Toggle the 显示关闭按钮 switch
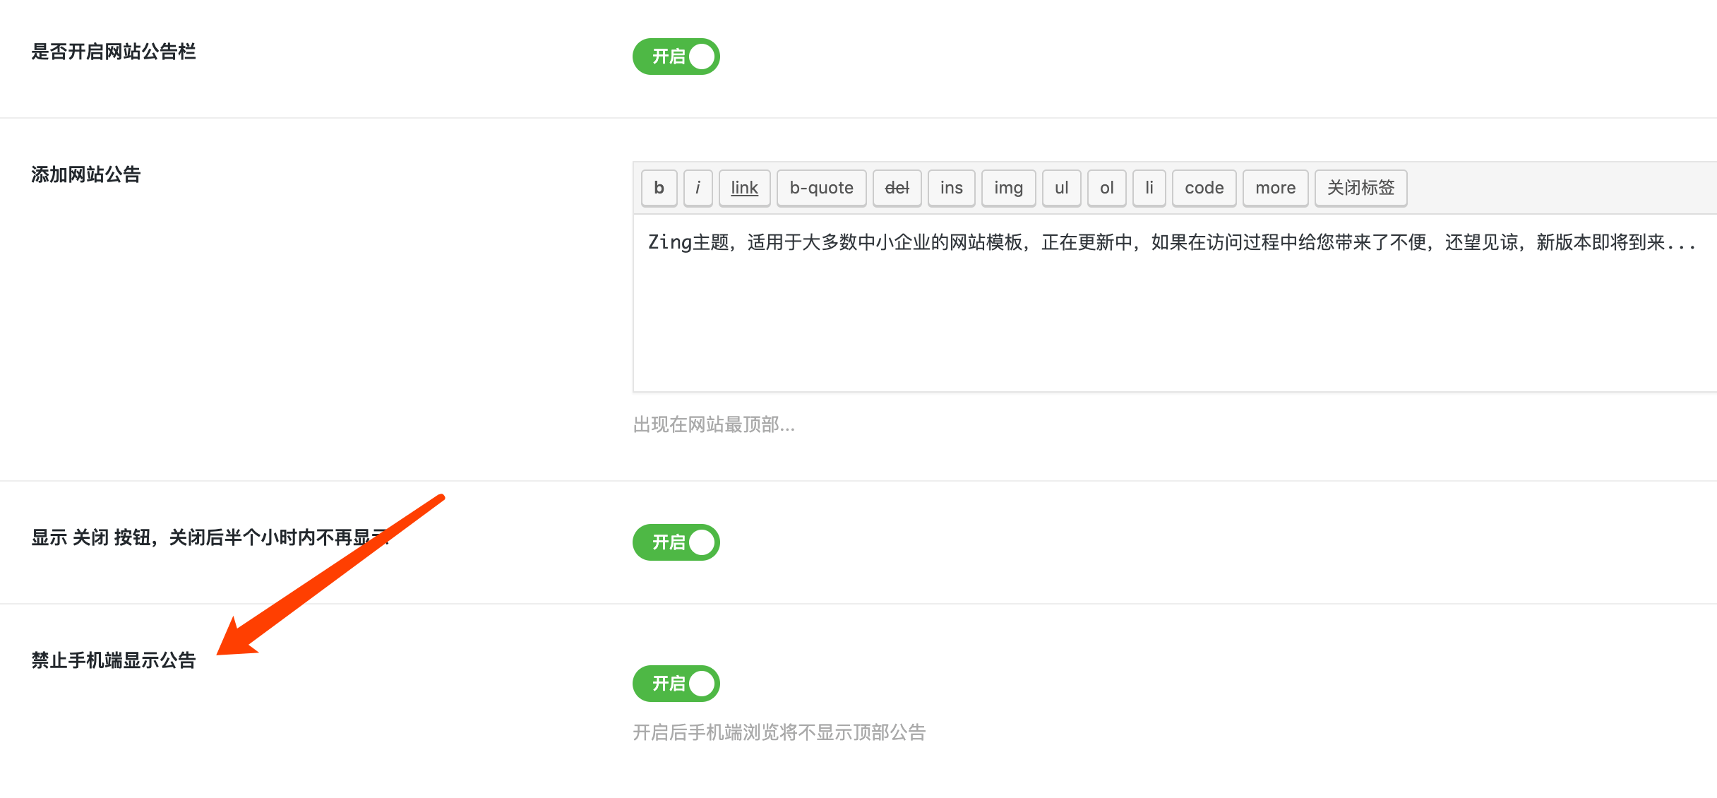This screenshot has width=1717, height=798. (676, 542)
